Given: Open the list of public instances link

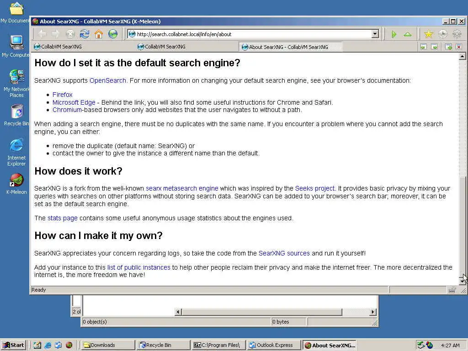Looking at the screenshot, I should [x=139, y=267].
